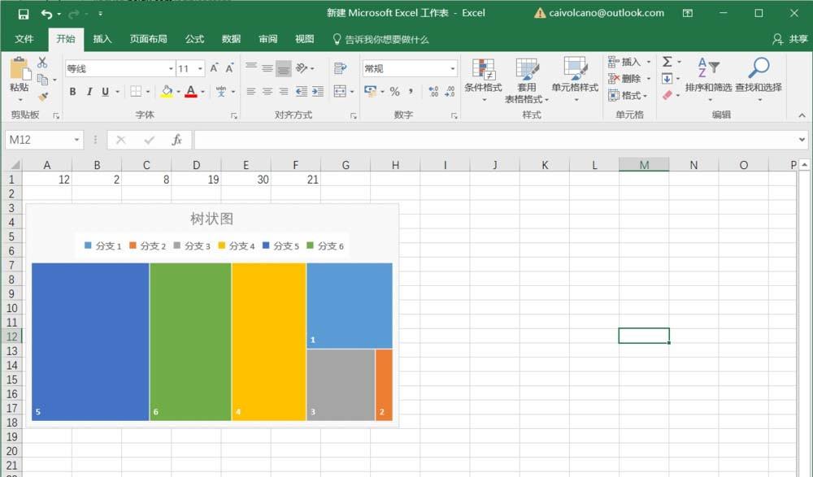This screenshot has height=477, width=813.
Task: Open the AutoSum function
Action: pyautogui.click(x=668, y=61)
